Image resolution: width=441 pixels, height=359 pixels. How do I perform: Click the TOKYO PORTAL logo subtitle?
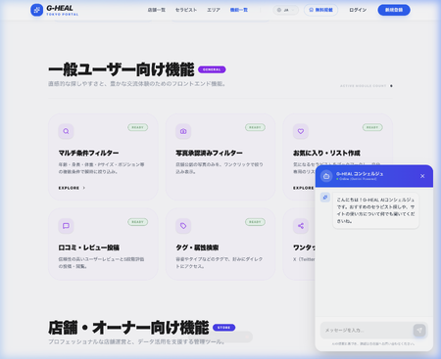62,15
